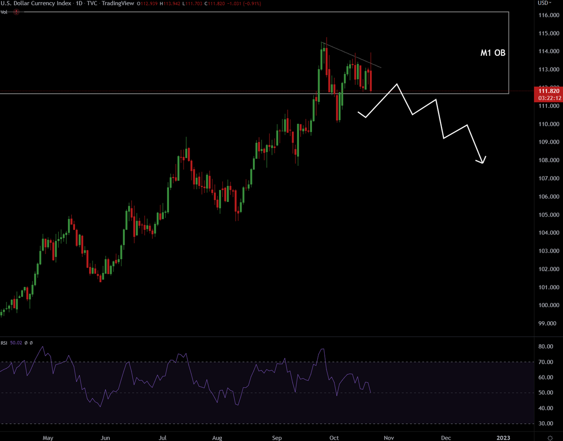
Task: Click the 105.000 price axis label
Action: [x=548, y=215]
